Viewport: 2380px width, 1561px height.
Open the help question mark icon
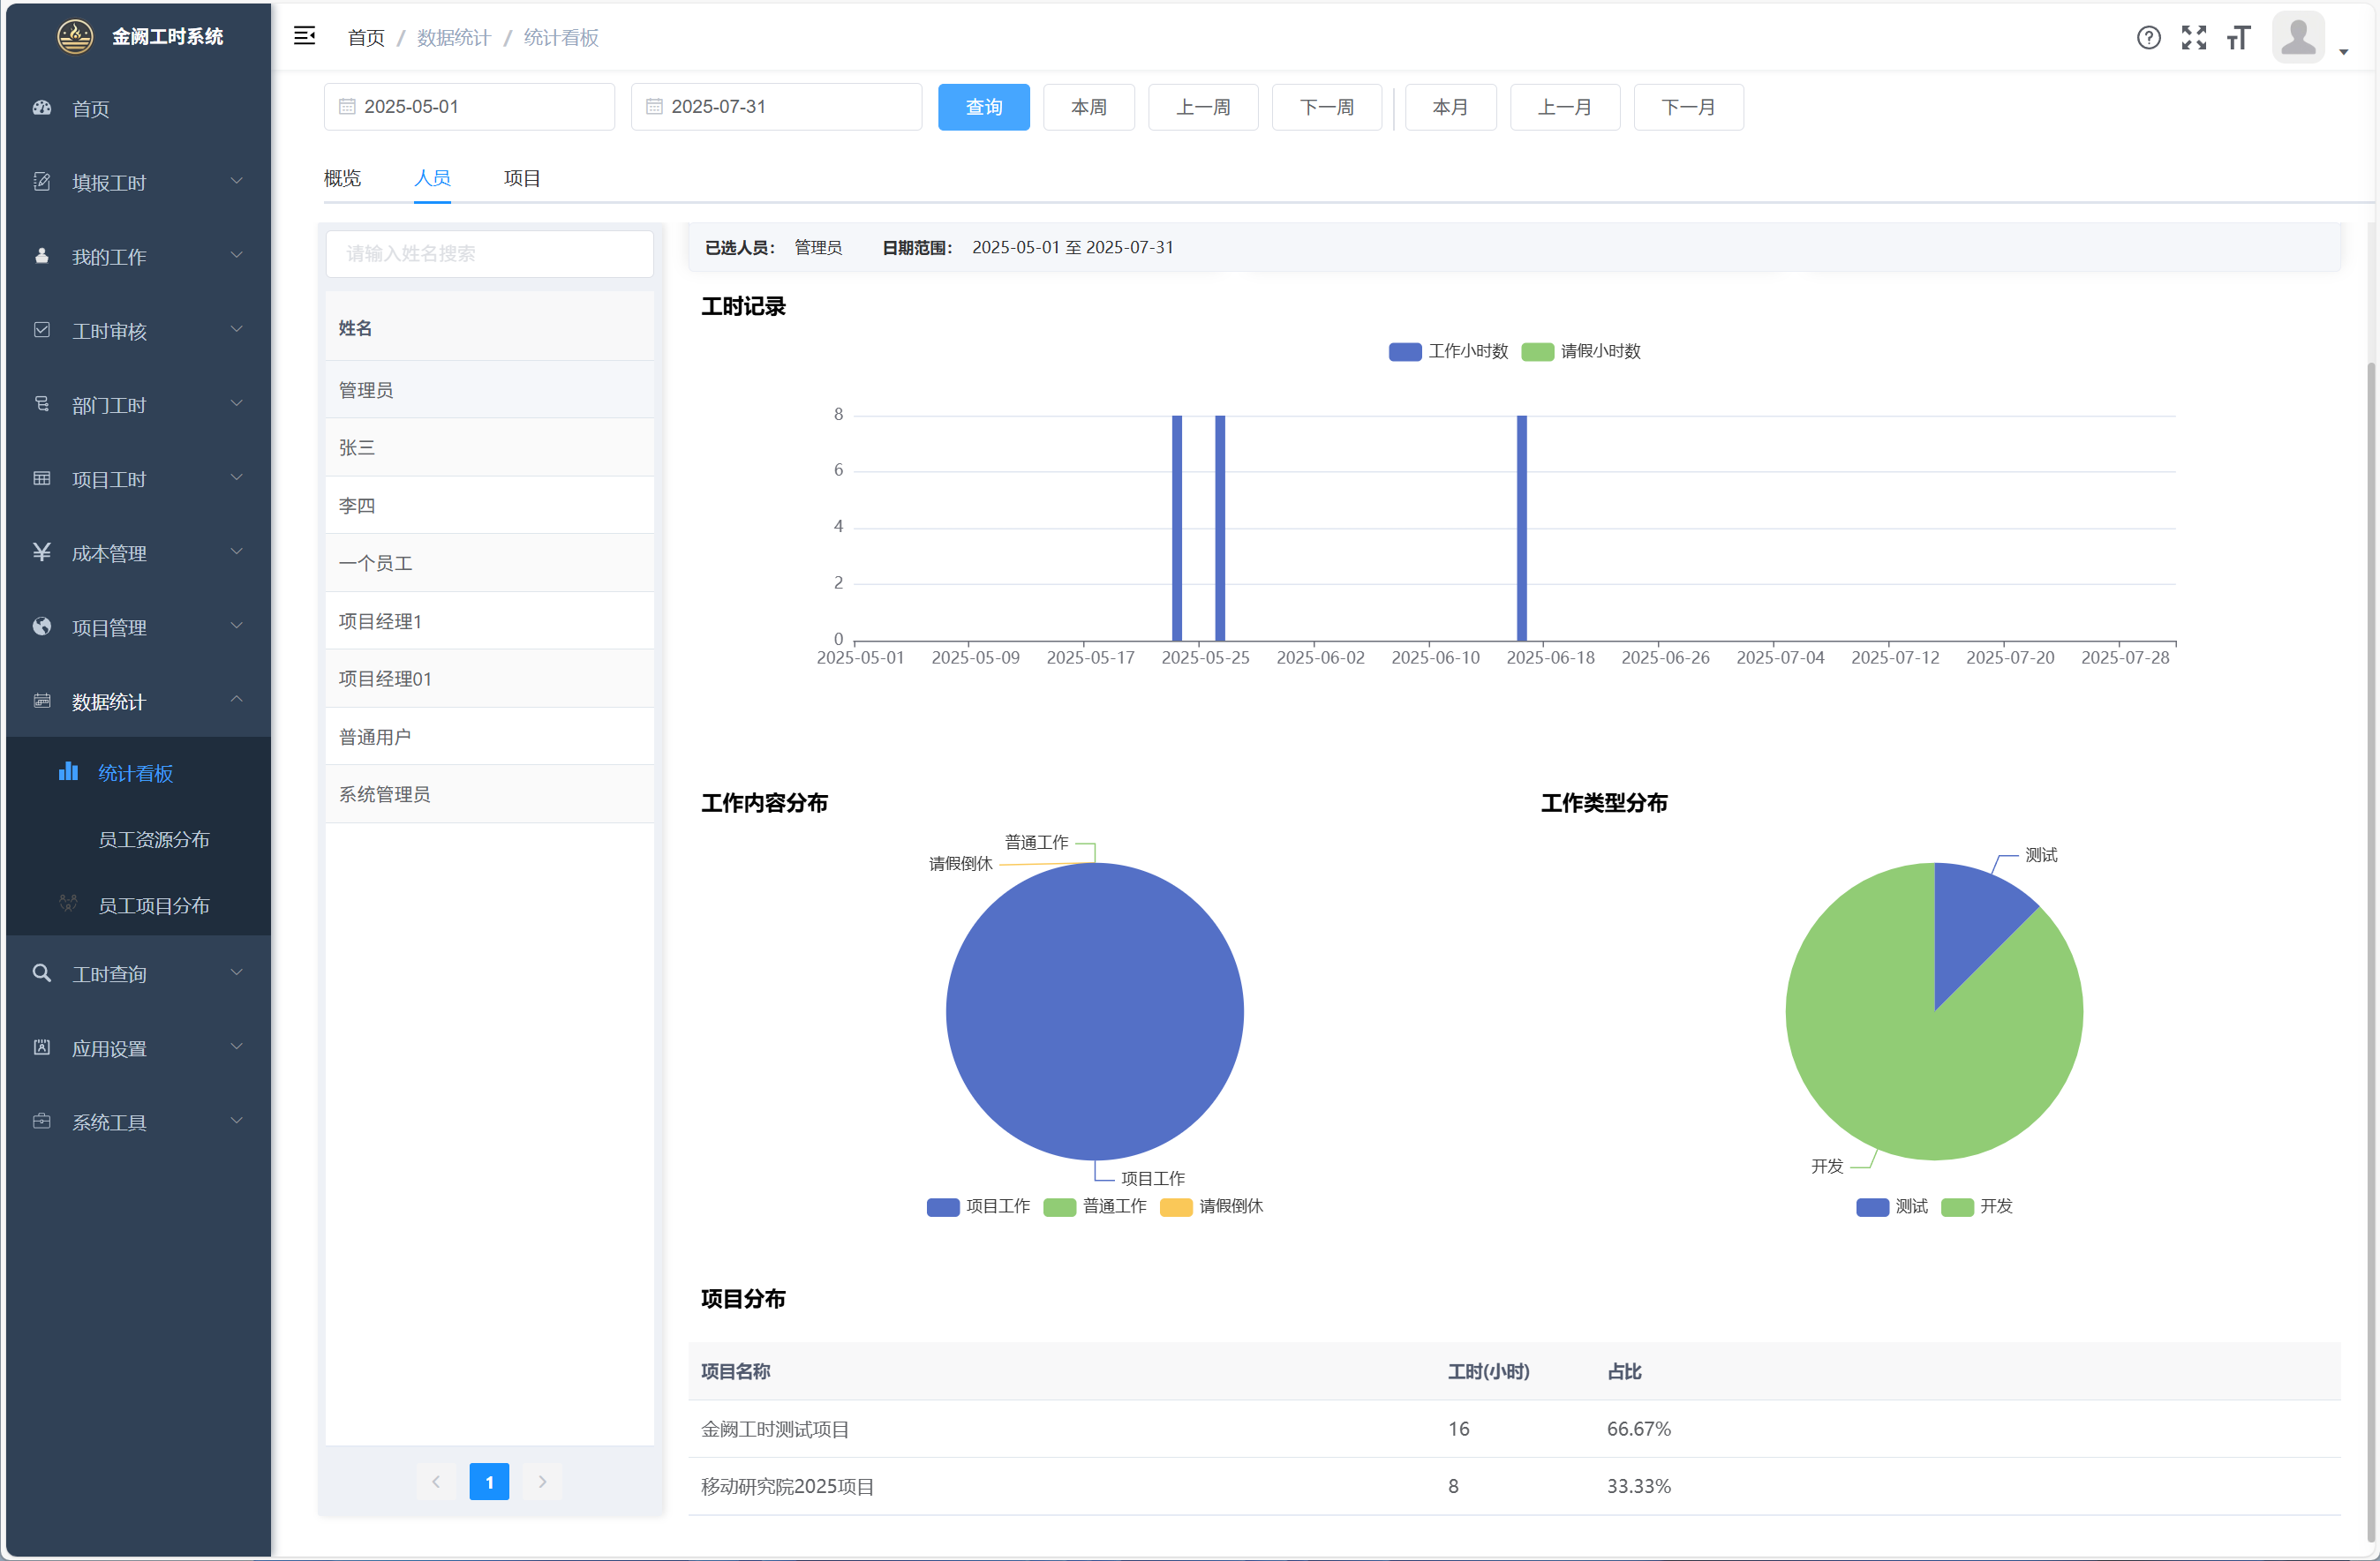click(2148, 38)
